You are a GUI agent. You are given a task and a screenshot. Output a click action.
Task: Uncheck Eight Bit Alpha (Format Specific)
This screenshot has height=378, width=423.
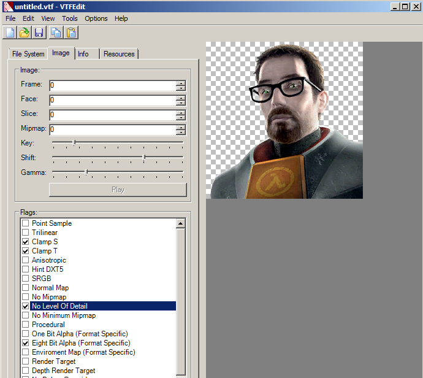26,343
